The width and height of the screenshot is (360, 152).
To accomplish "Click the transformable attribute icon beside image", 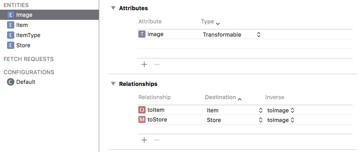I will (x=142, y=34).
